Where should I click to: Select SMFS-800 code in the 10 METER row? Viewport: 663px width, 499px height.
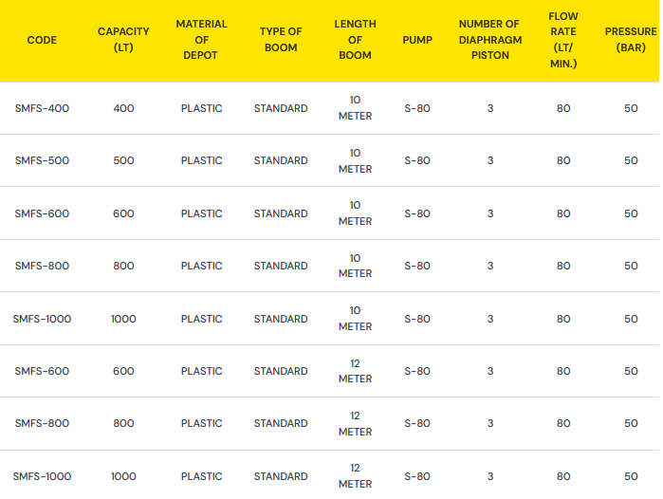pos(42,266)
